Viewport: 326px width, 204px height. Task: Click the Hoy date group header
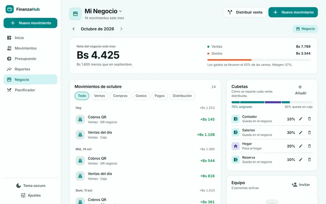click(x=79, y=108)
